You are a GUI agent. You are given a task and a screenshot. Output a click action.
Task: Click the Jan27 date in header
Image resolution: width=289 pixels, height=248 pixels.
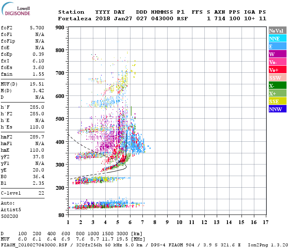click(123, 19)
